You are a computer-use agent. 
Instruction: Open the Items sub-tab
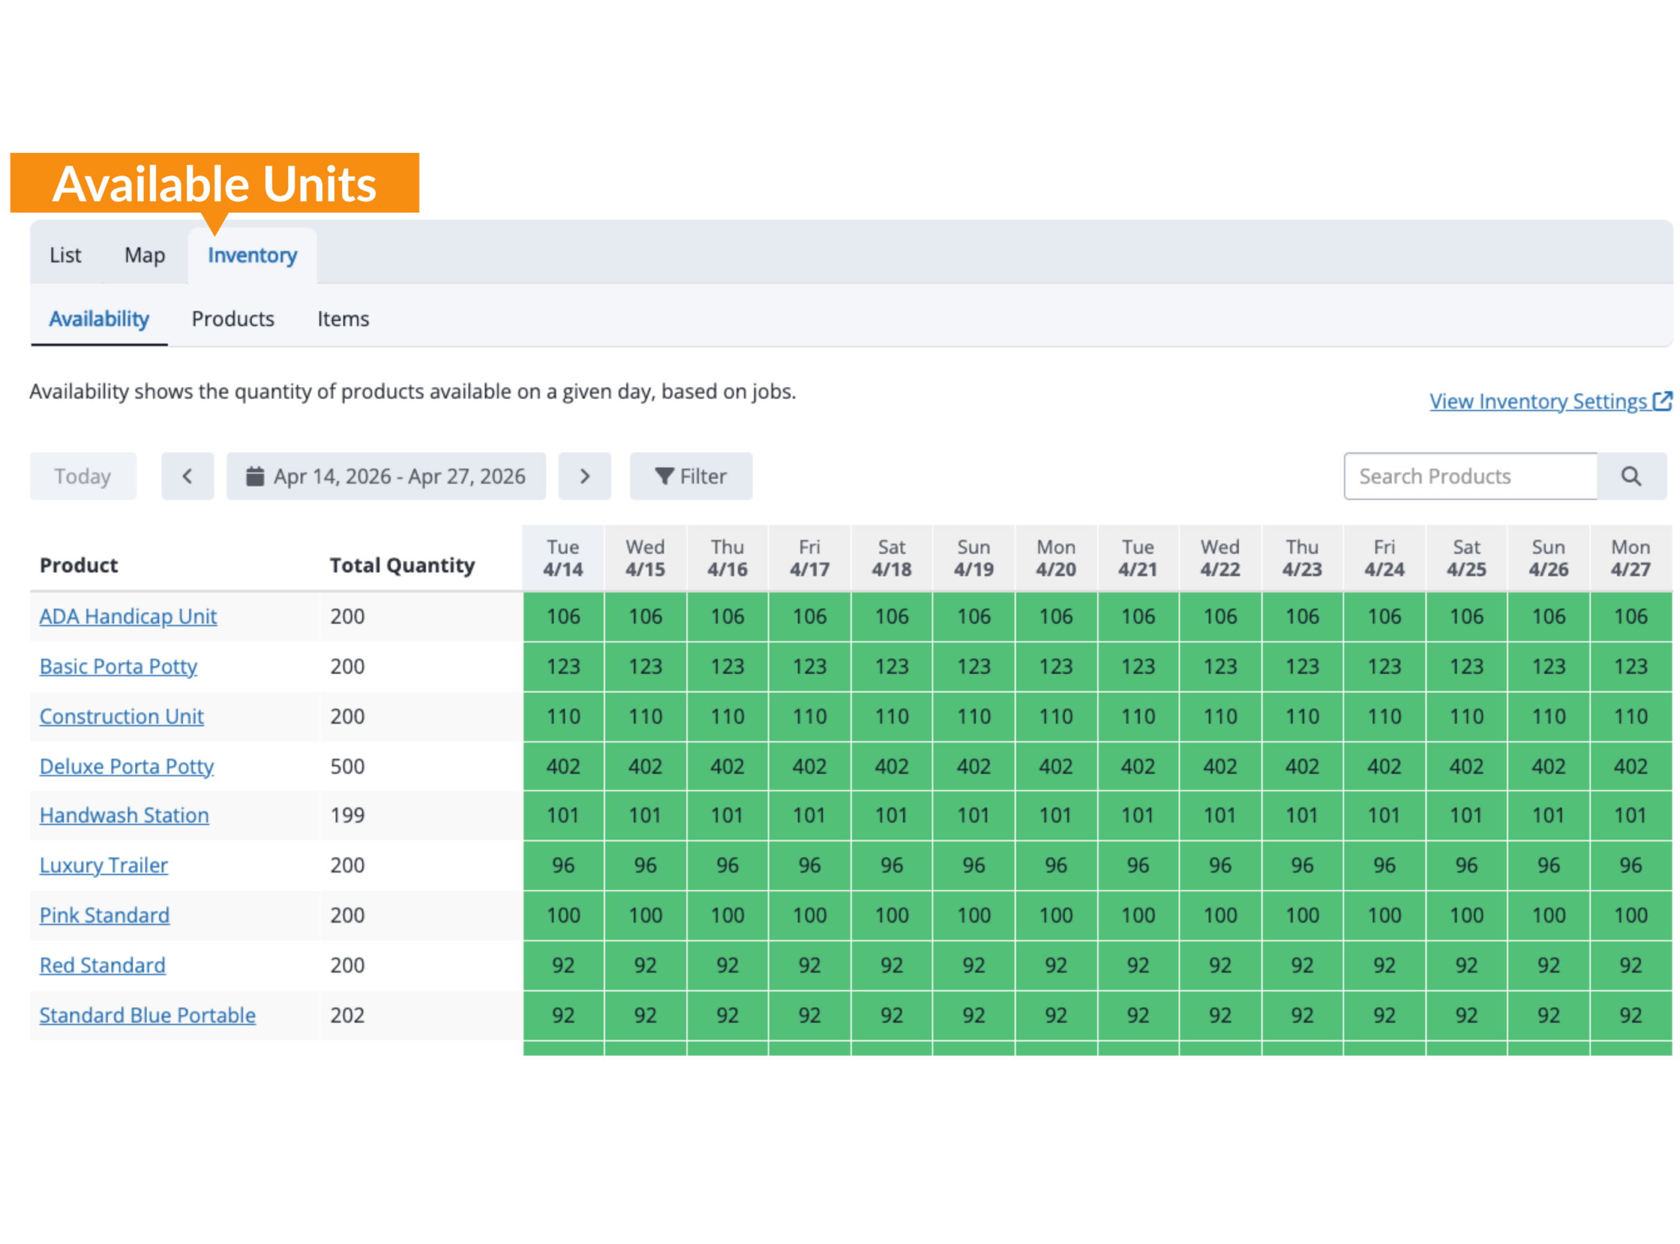point(343,318)
